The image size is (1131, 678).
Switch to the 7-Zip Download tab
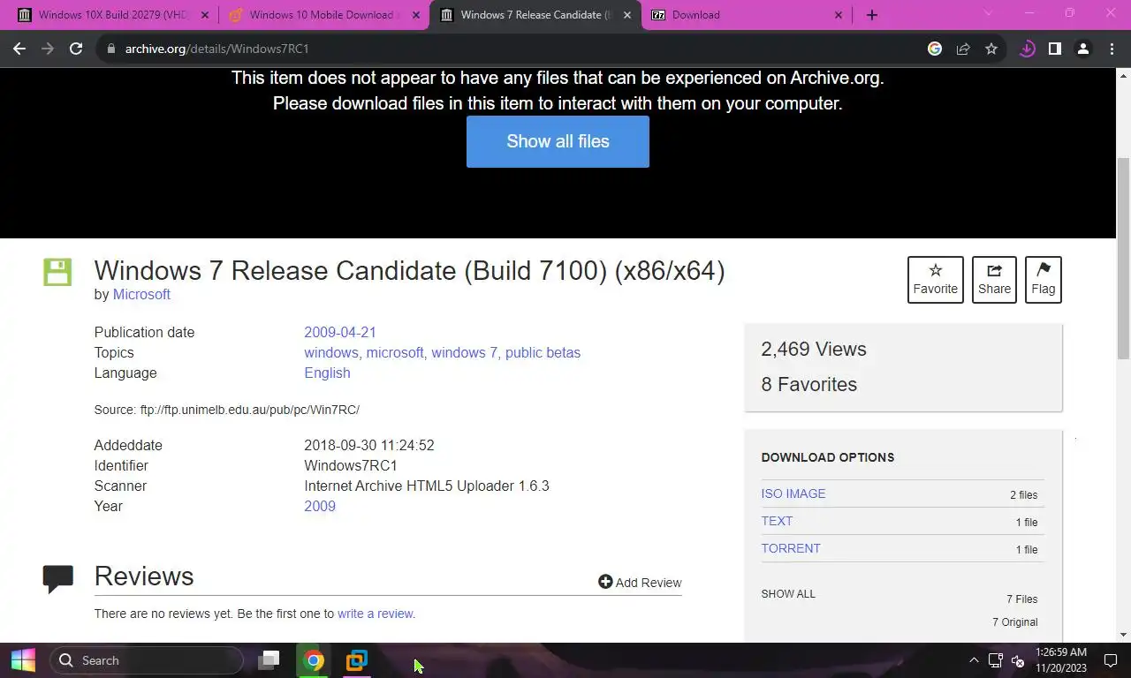point(747,15)
